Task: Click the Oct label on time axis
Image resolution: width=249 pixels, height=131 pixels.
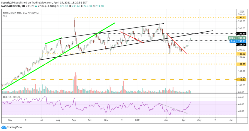Action: click(90, 120)
